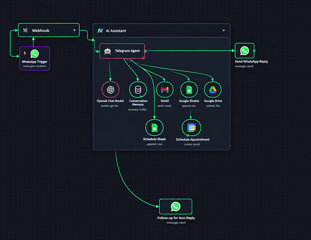Click the Schedule Appointment label
This screenshot has height=240, width=311.
pos(193,139)
